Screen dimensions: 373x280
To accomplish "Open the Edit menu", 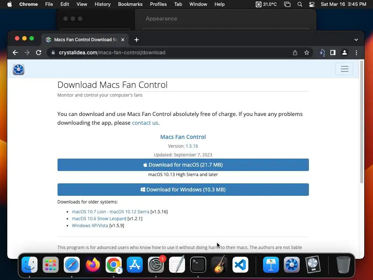I will tap(64, 4).
